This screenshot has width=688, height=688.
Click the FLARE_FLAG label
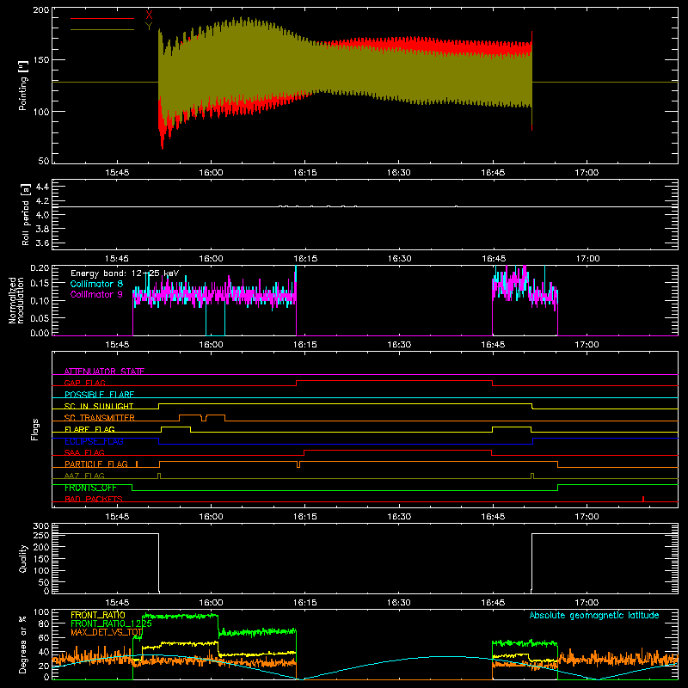[x=89, y=429]
